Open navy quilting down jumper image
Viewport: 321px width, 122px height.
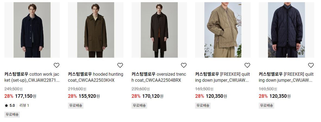[x=286, y=30]
